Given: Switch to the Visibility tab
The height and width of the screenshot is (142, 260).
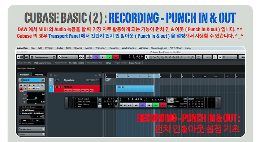Looking at the screenshot, I should (39, 75).
